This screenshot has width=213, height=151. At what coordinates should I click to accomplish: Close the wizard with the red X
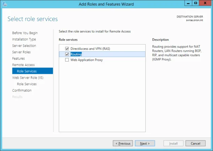click(x=205, y=3)
